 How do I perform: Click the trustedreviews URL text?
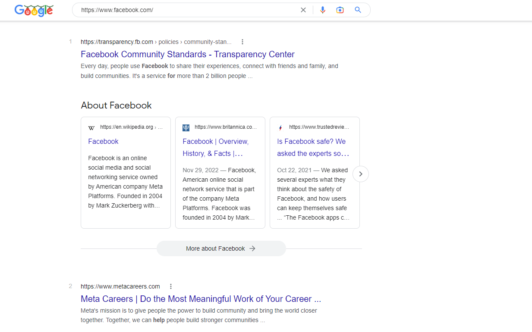coord(319,127)
